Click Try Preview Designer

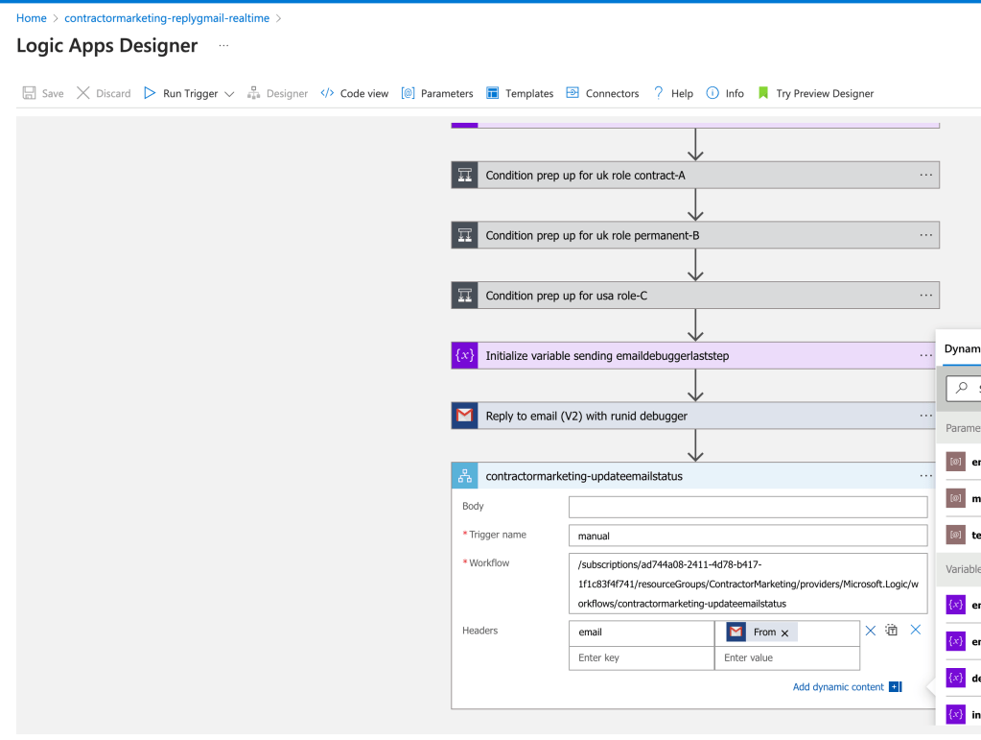816,93
